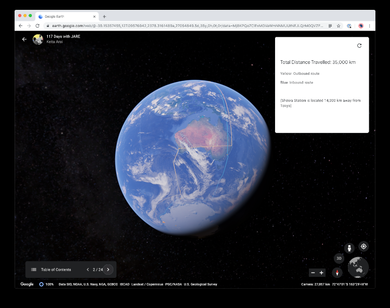This screenshot has height=308, width=390.
Task: Click the slide counter '2 / 24'
Action: pos(98,270)
